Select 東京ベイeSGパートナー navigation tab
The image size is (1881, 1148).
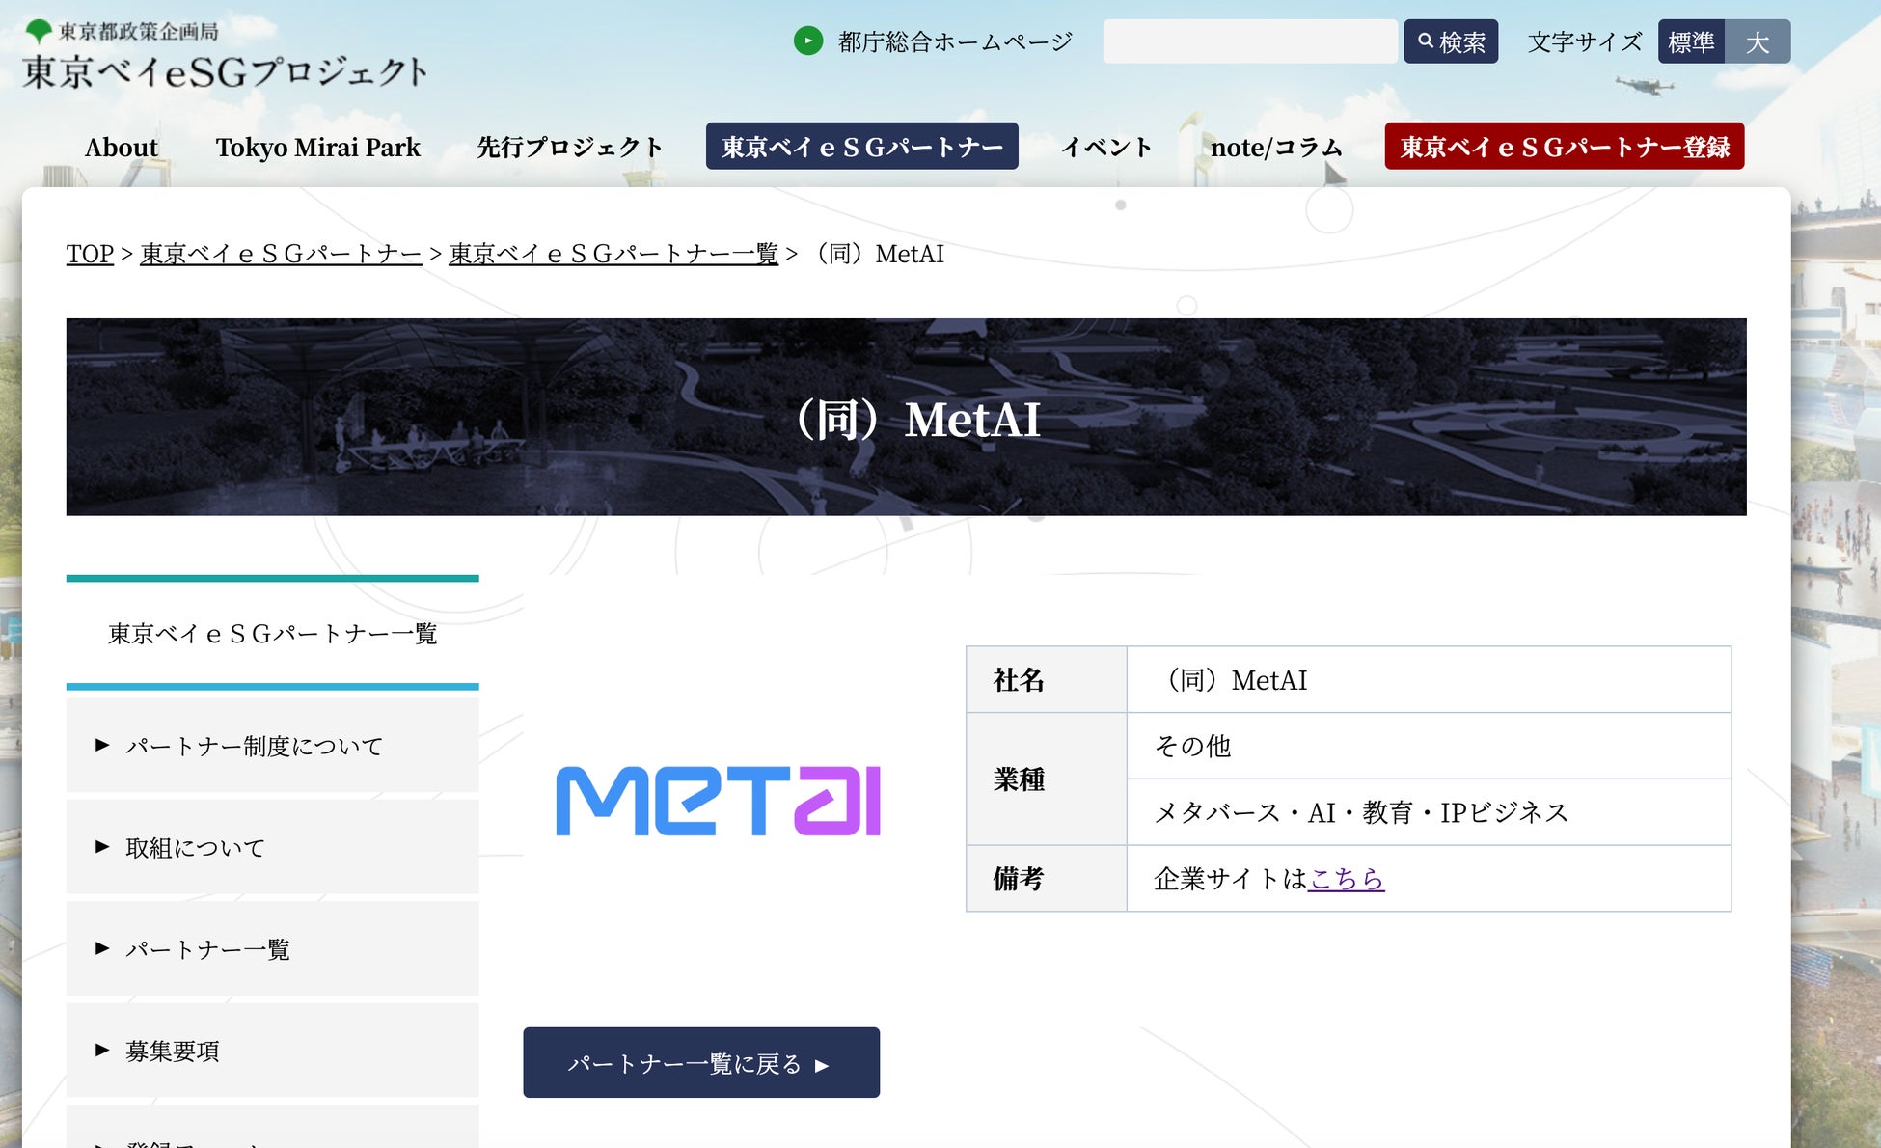pyautogui.click(x=861, y=147)
